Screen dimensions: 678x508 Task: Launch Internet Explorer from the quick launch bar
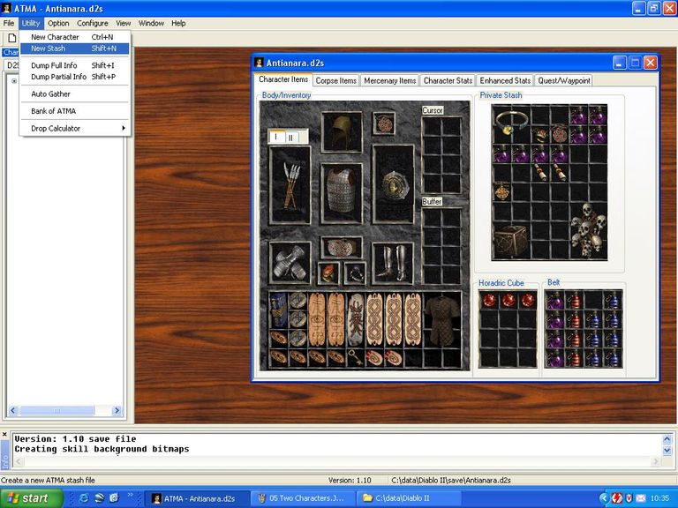[x=84, y=497]
